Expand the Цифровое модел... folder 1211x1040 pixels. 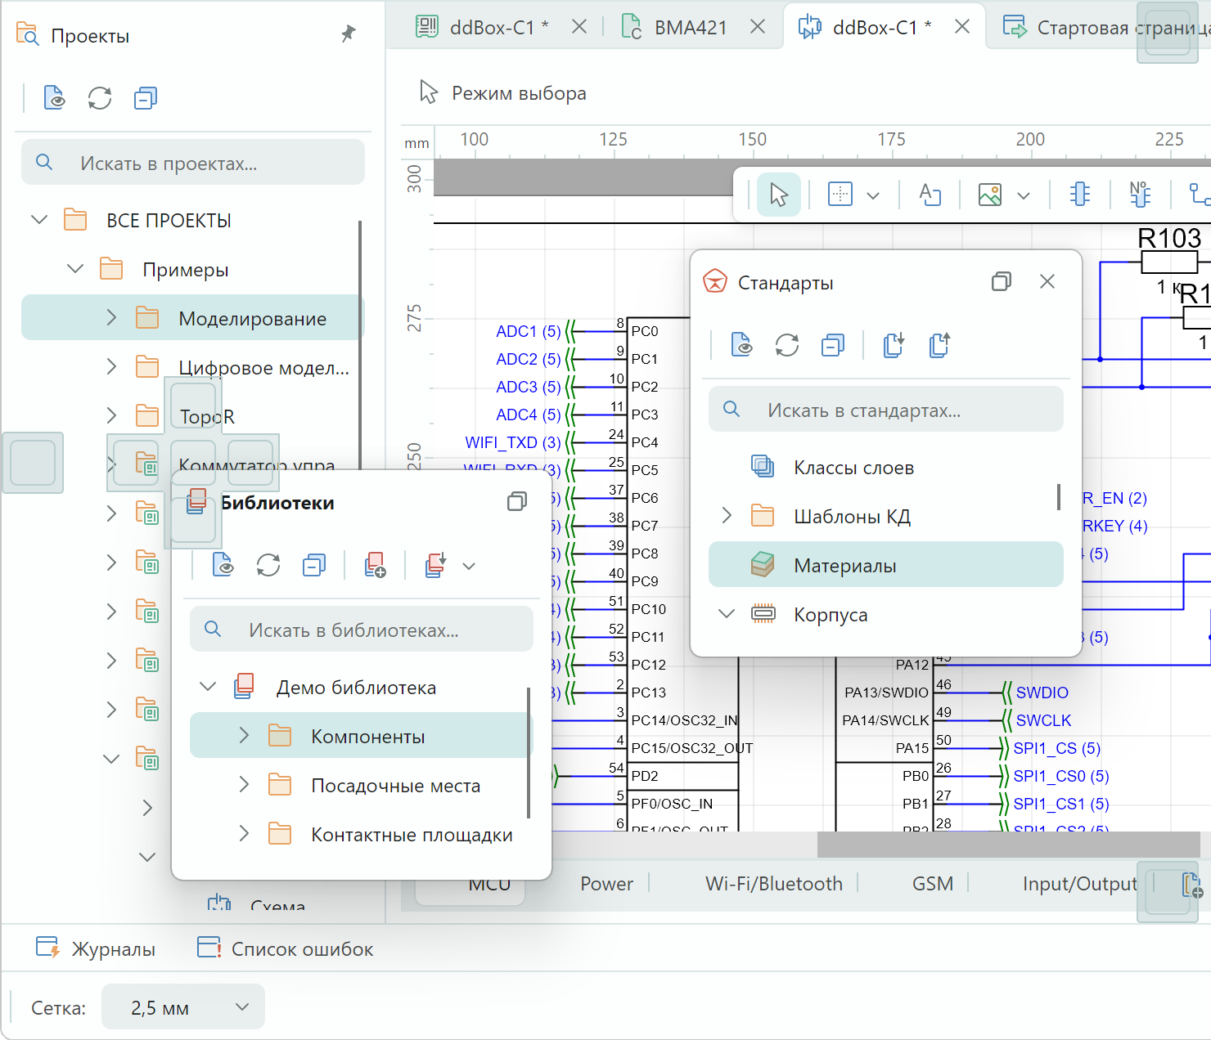point(111,366)
